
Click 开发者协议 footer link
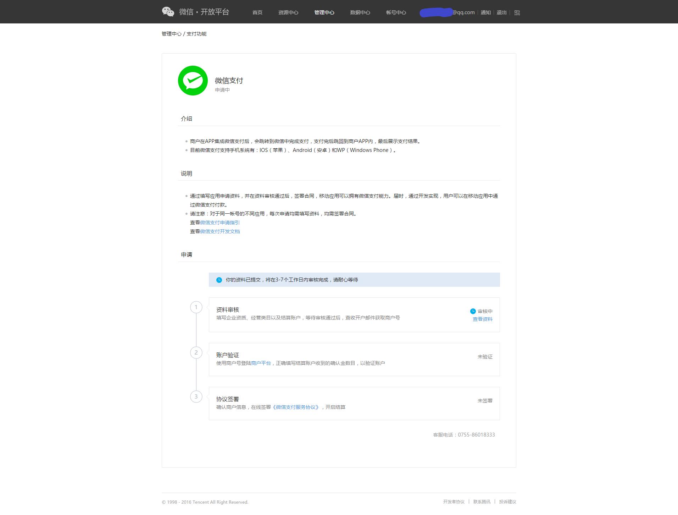tap(454, 502)
